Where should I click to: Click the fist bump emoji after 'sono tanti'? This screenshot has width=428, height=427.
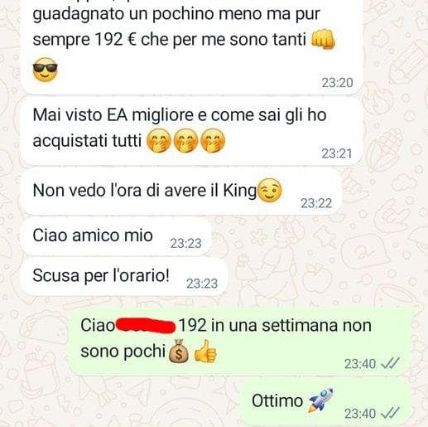[323, 39]
